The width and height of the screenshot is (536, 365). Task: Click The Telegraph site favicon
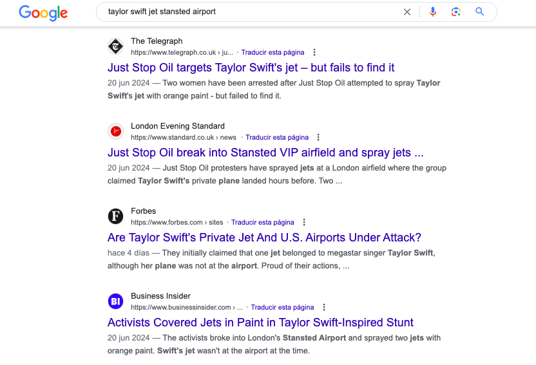[115, 46]
